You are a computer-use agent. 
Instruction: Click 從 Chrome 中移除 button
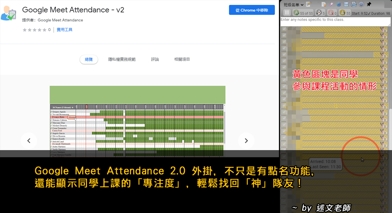pyautogui.click(x=252, y=10)
